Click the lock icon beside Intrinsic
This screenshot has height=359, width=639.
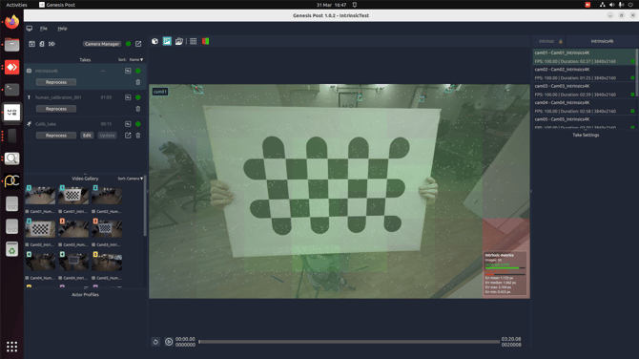point(561,41)
